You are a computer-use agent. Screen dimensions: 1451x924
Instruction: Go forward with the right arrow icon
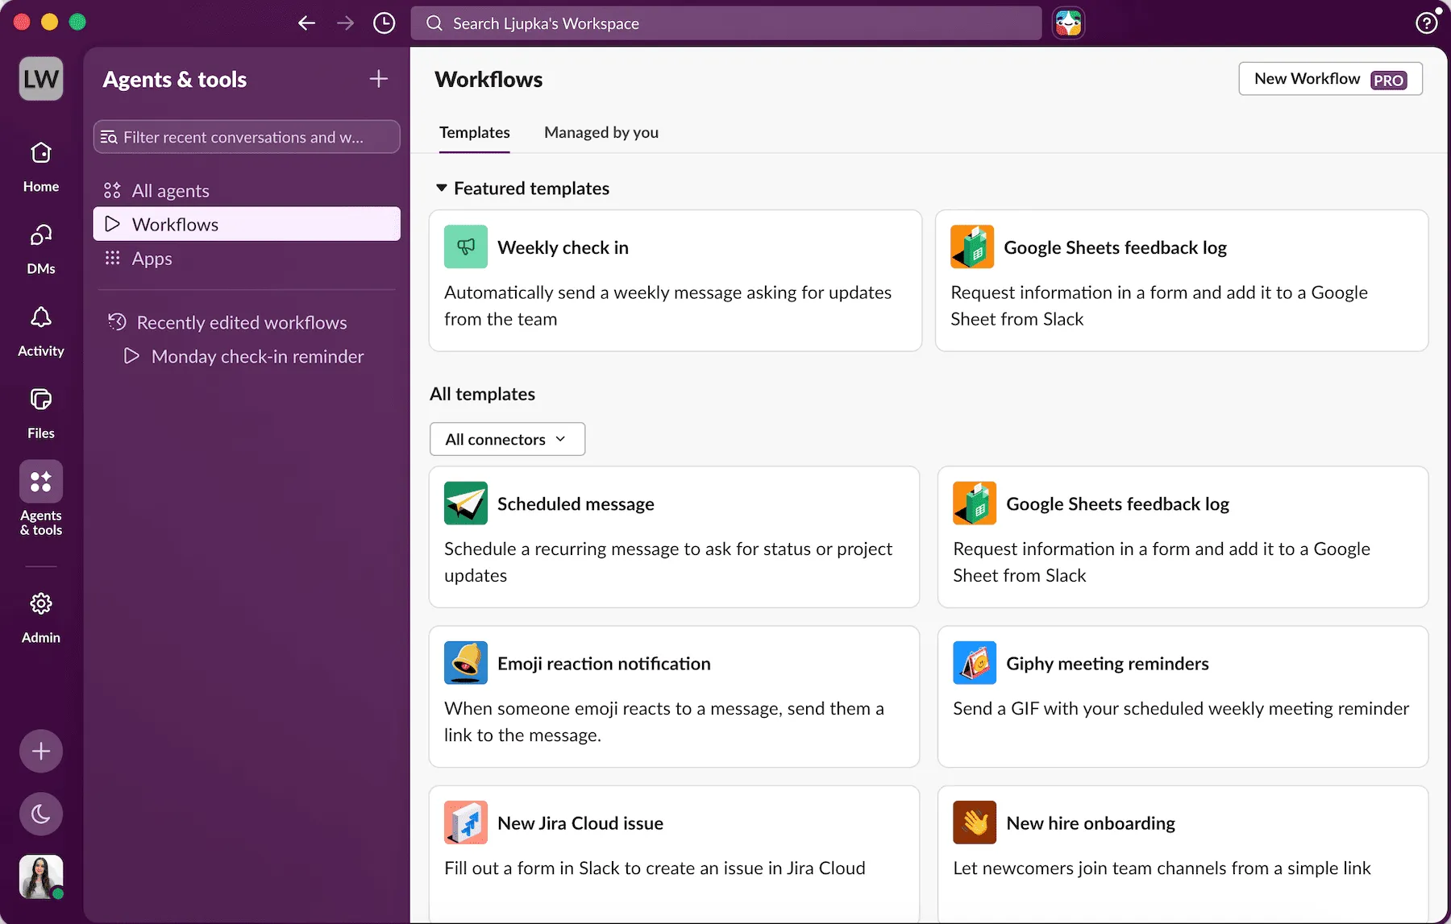point(345,23)
